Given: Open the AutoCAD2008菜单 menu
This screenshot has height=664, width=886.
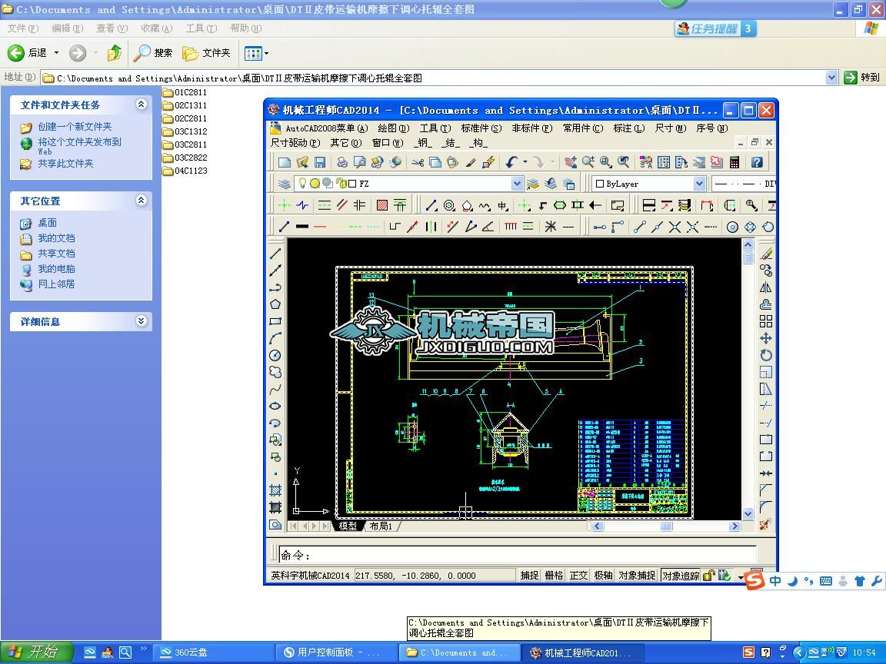Looking at the screenshot, I should pos(327,128).
